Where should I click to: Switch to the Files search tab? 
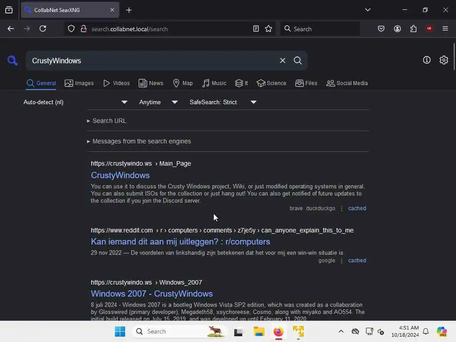[306, 83]
